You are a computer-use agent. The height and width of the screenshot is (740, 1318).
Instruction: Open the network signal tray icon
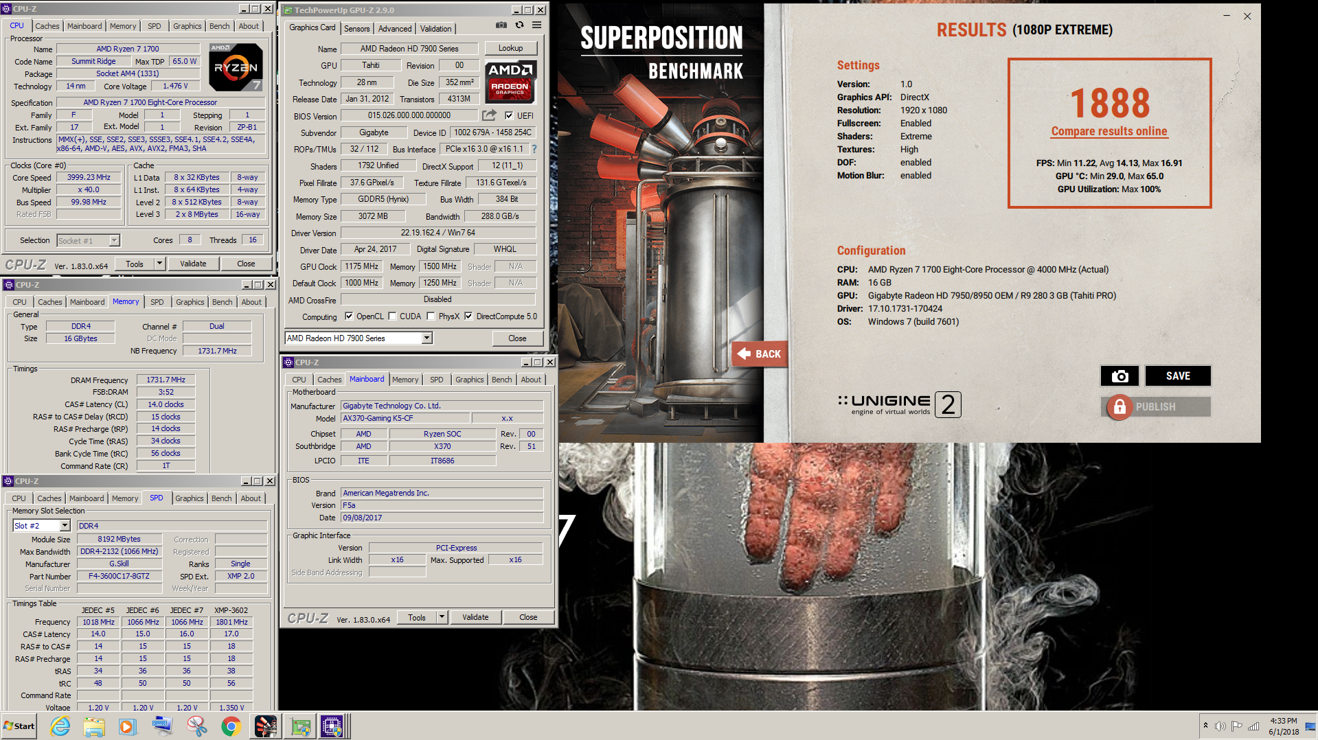(1253, 726)
